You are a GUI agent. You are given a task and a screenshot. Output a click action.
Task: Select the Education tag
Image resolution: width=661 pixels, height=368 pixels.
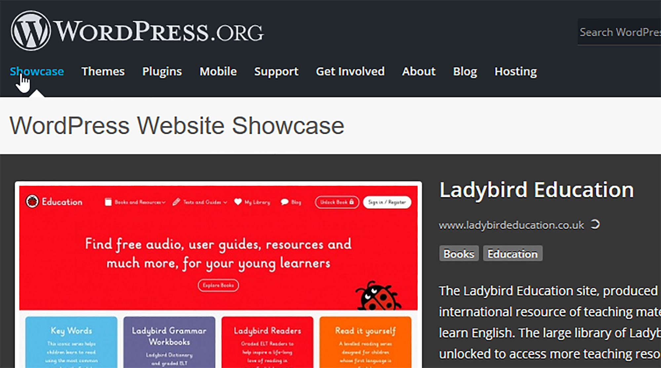513,254
